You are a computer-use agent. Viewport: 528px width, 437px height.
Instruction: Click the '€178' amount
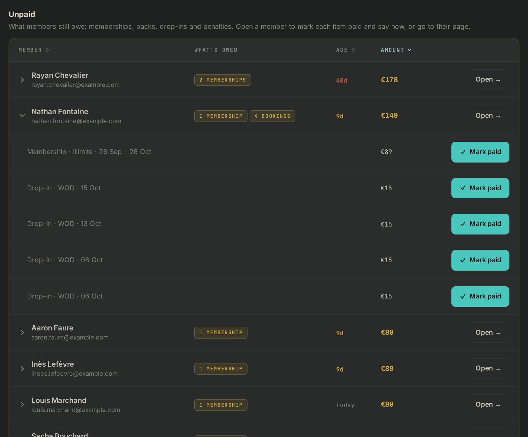[x=389, y=80]
